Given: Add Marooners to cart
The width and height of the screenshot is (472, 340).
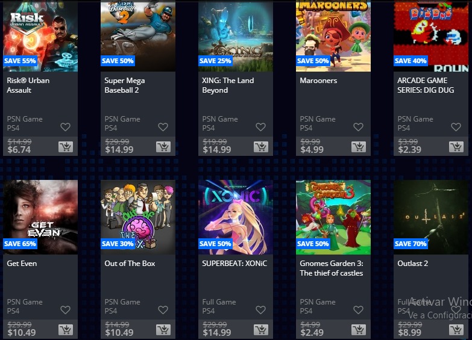Looking at the screenshot, I should [359, 147].
